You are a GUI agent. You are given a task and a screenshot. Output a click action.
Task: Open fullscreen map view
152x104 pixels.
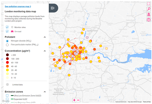coord(149,4)
